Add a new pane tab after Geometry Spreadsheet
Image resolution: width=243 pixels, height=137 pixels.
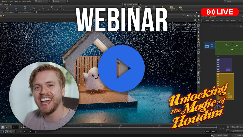pos(37,12)
